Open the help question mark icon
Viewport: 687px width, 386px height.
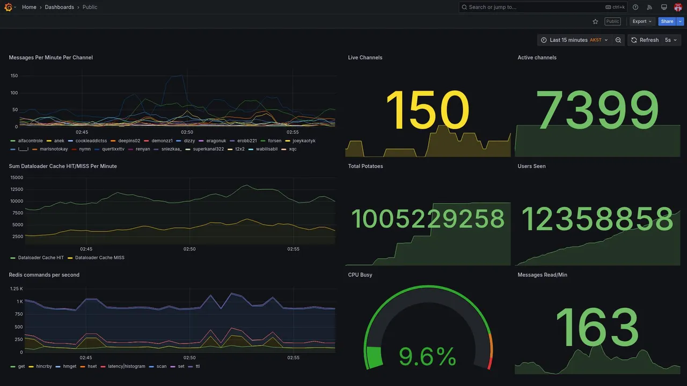click(x=635, y=7)
